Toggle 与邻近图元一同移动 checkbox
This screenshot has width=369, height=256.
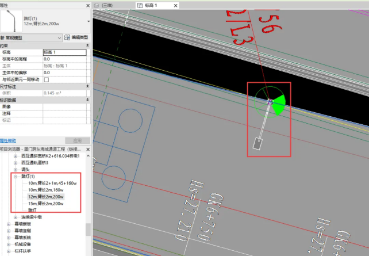(47, 80)
